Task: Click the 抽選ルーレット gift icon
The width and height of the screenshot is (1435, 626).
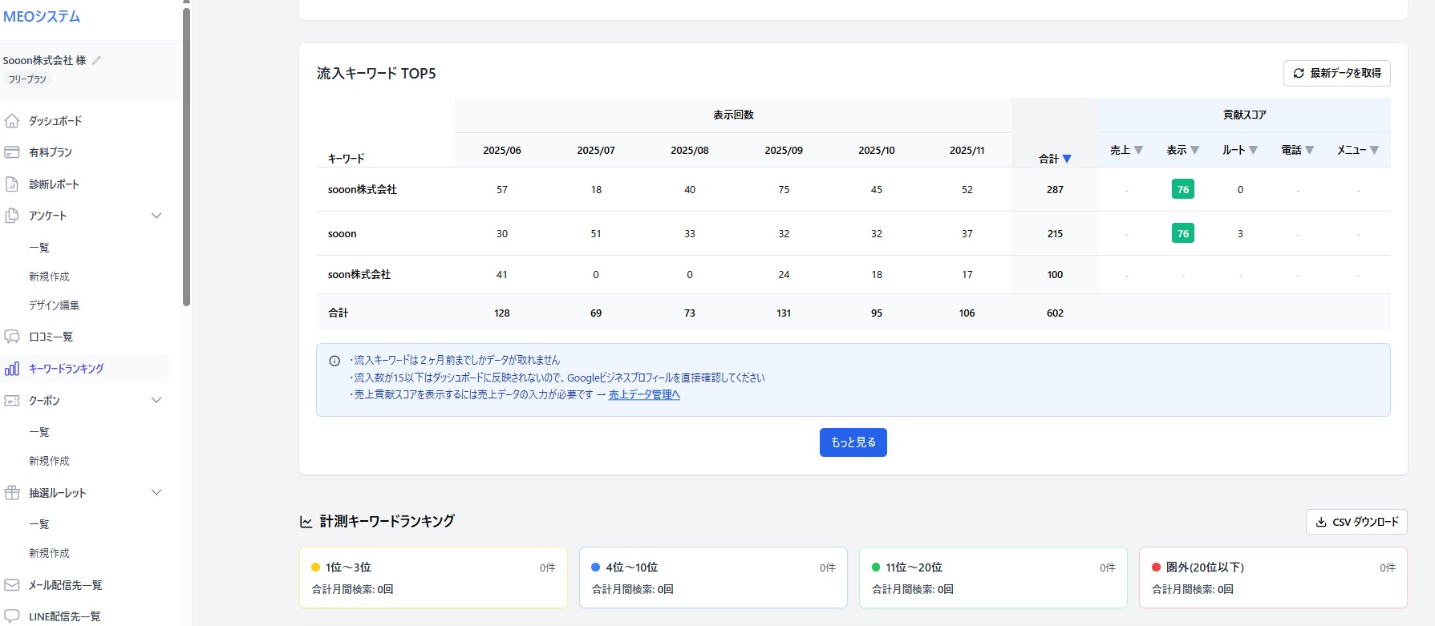Action: pos(12,493)
